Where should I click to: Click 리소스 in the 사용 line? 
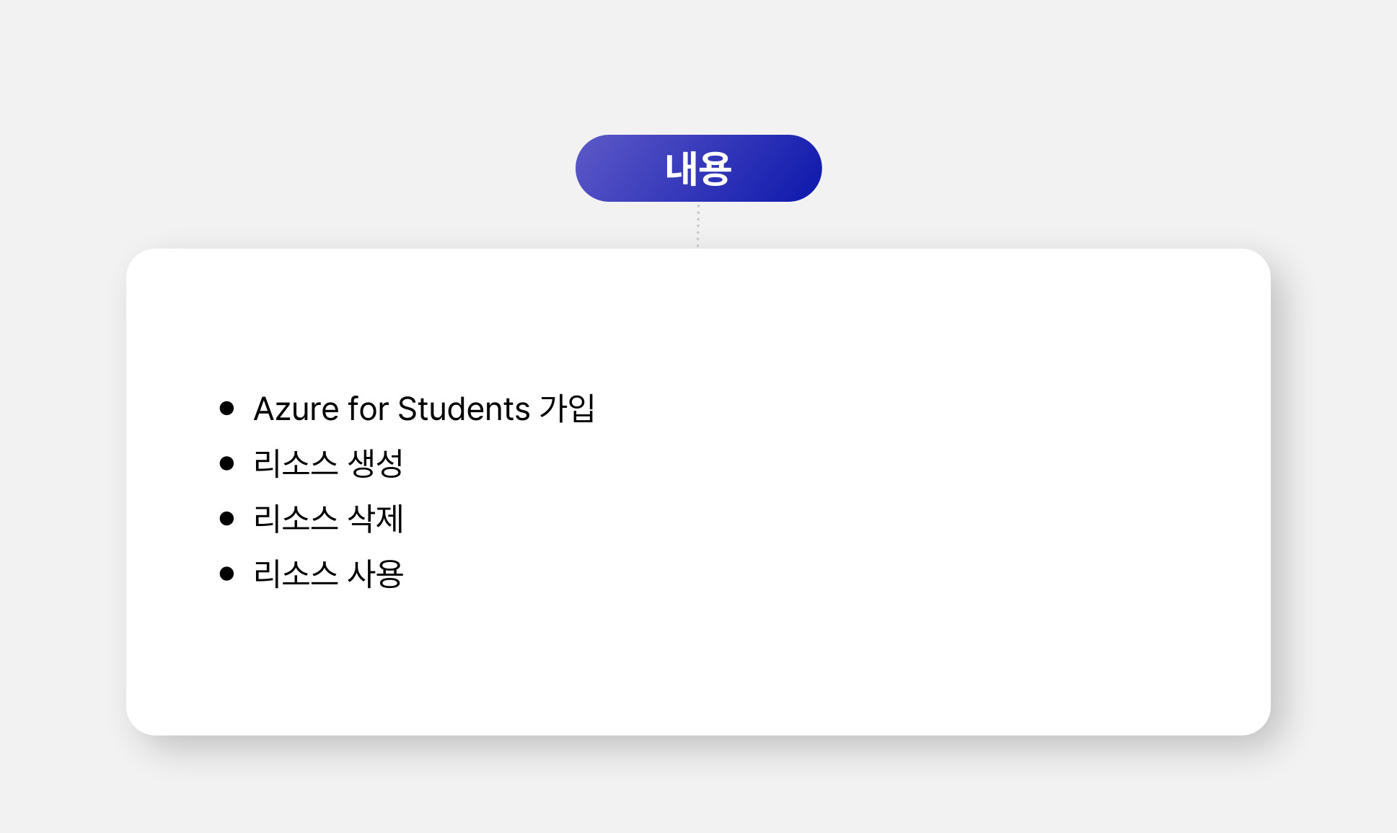(x=296, y=574)
